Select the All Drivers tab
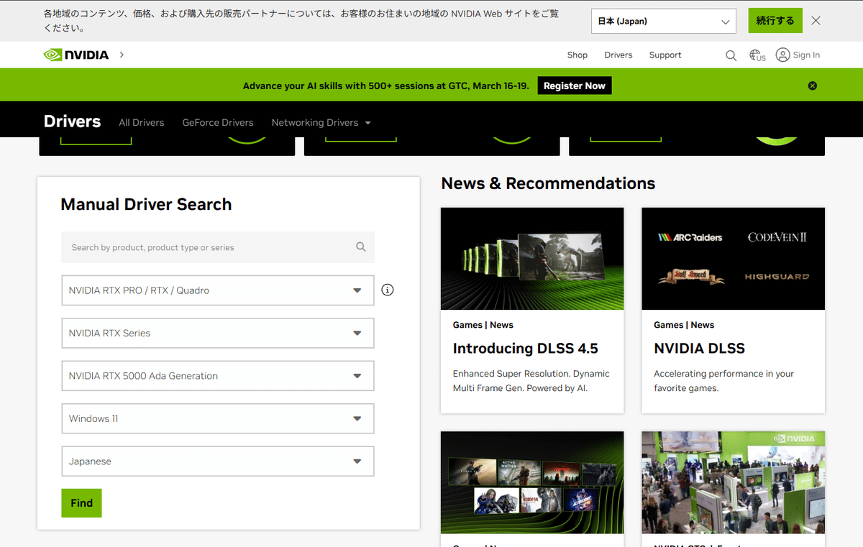Screen dimensions: 863x547 click(142, 122)
